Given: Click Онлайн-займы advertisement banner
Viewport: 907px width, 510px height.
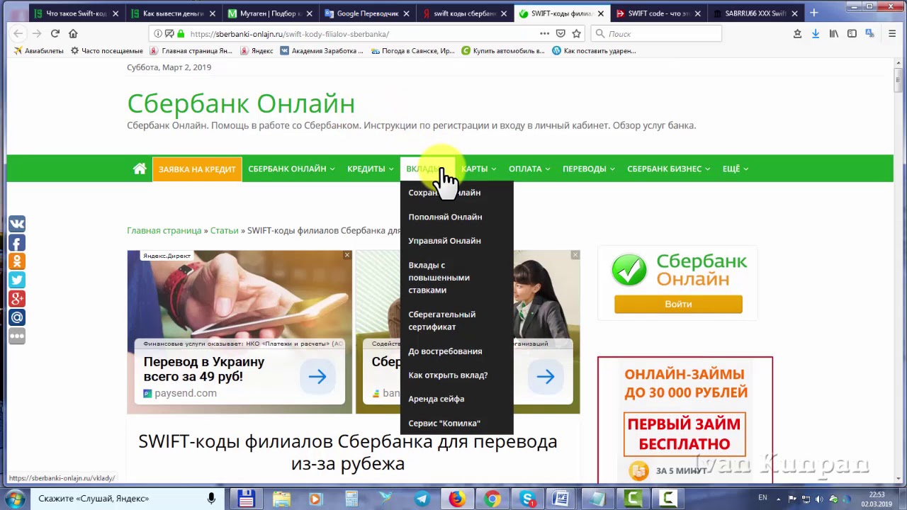Looking at the screenshot, I should pyautogui.click(x=685, y=419).
